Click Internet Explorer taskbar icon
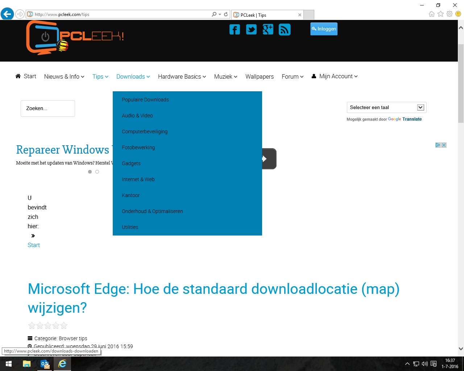The image size is (464, 371). (x=62, y=364)
